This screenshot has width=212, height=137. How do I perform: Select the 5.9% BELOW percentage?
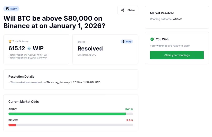click(x=129, y=120)
